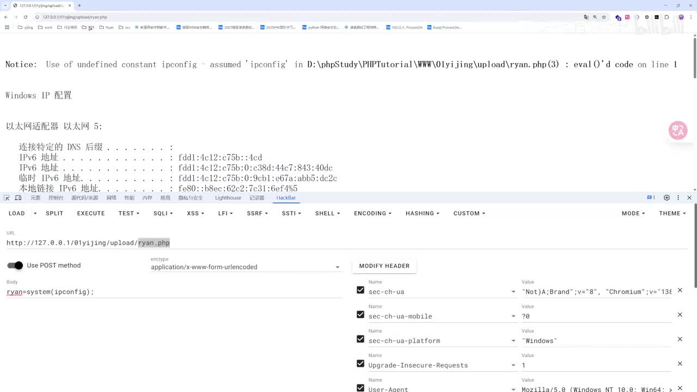The width and height of the screenshot is (697, 392).
Task: Open a new browser tab
Action: click(79, 5)
